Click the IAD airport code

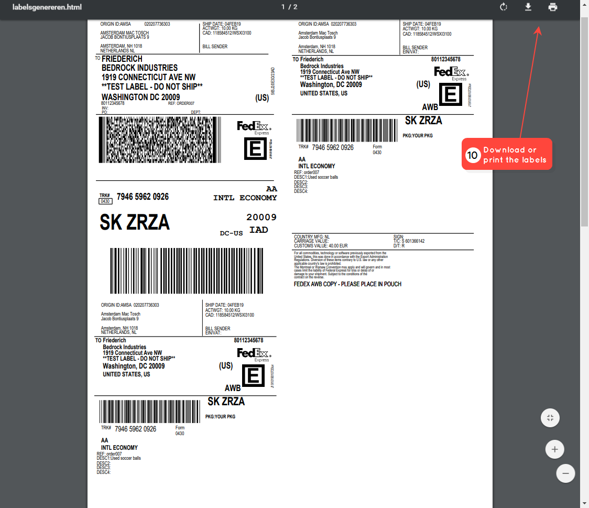(x=259, y=230)
